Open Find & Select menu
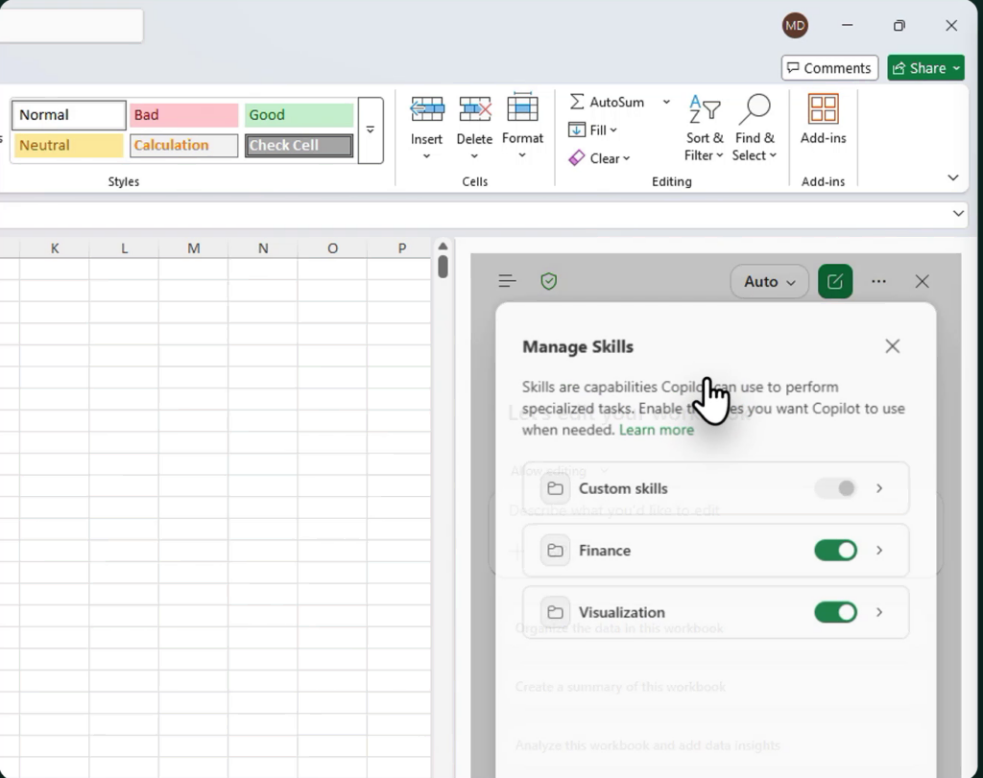This screenshot has width=983, height=778. [755, 129]
